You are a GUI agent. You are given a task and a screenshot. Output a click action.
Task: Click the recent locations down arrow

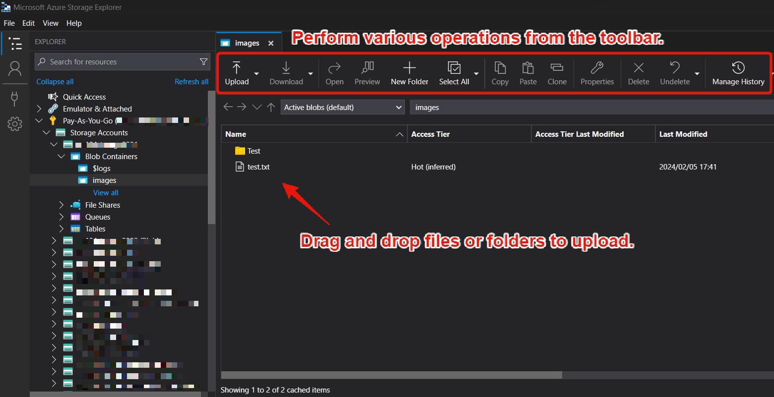pos(257,107)
